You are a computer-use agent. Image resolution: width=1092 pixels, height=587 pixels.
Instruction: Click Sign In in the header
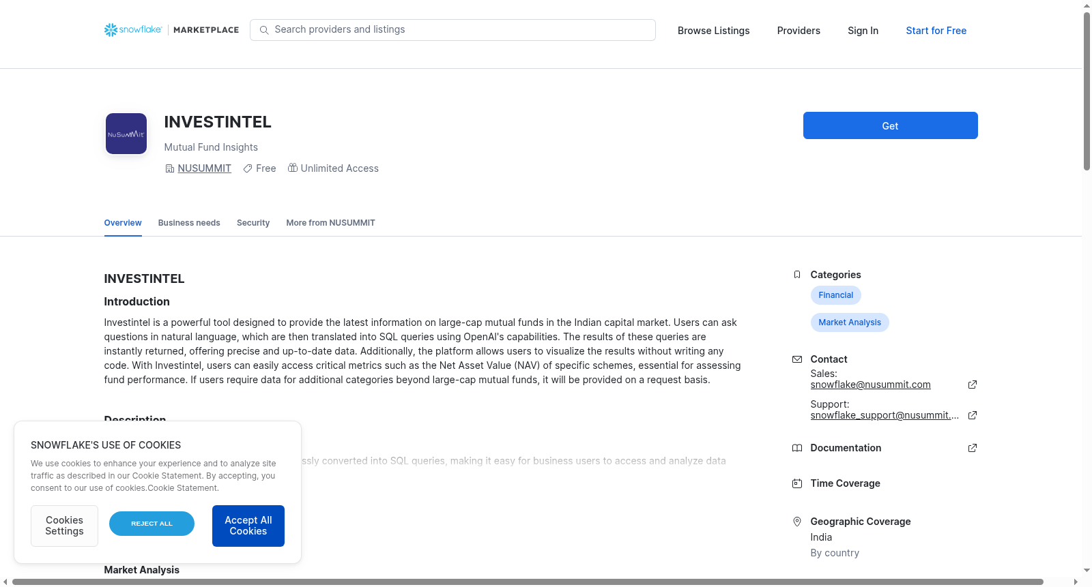point(863,31)
